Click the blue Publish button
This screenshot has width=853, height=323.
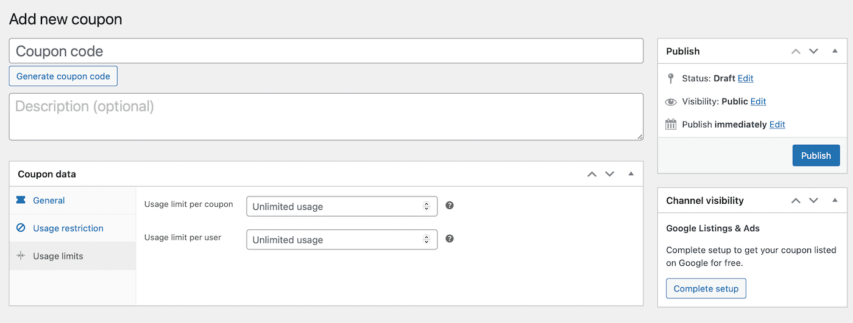[x=816, y=155]
